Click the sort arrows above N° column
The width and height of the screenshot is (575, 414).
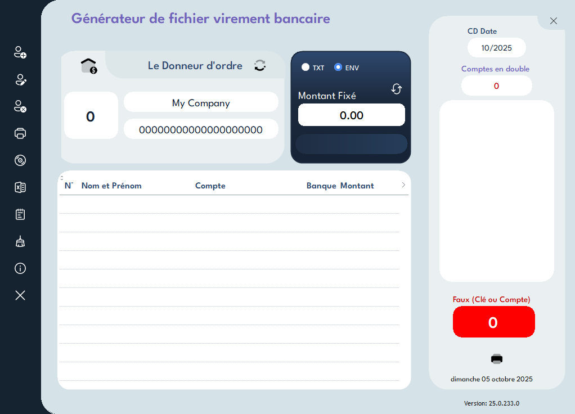62,178
